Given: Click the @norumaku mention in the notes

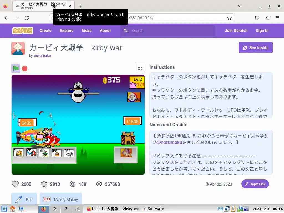Looking at the screenshot, I should tap(169, 142).
